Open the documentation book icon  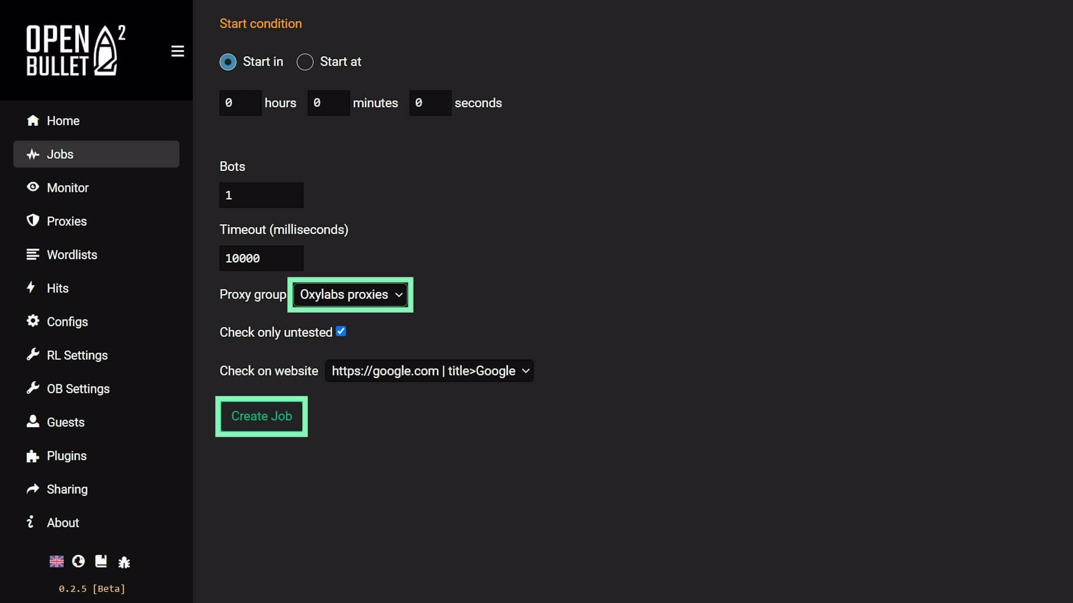pos(101,561)
